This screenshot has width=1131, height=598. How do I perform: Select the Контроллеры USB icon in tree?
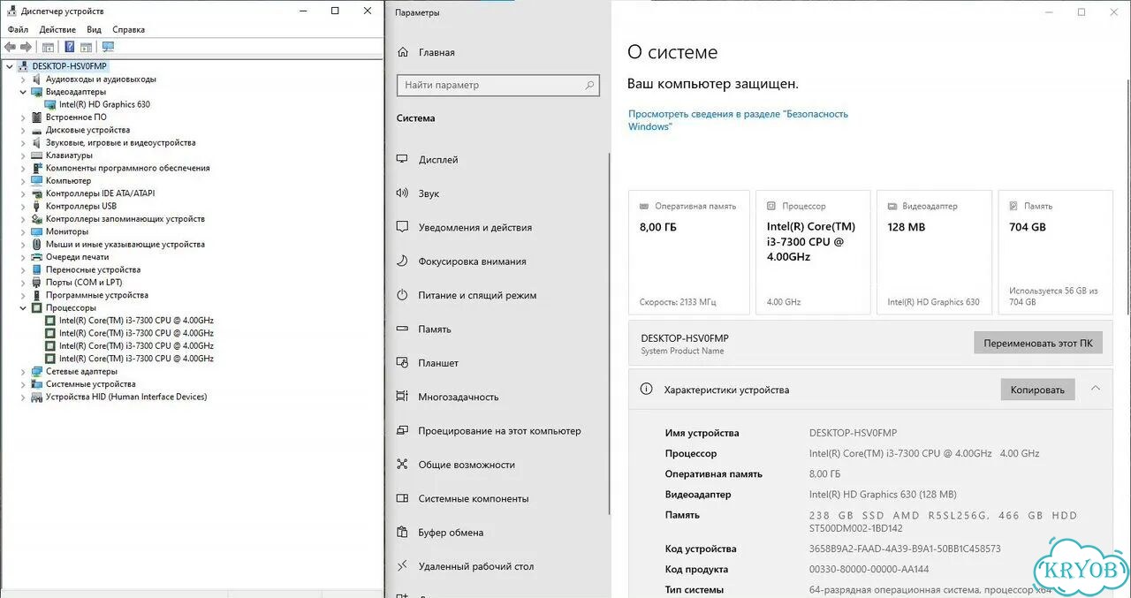tap(37, 206)
